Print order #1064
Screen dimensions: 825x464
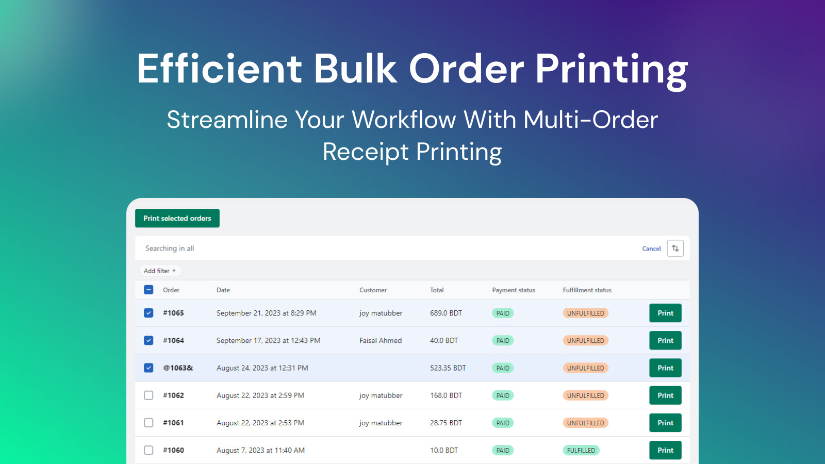click(x=665, y=340)
